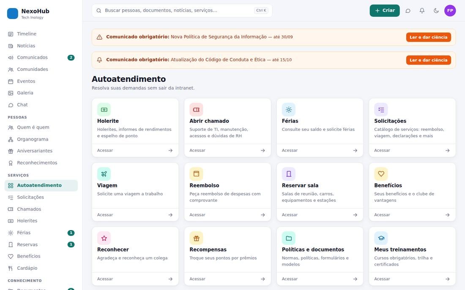Go to Comunidades in the sidebar

point(41,69)
